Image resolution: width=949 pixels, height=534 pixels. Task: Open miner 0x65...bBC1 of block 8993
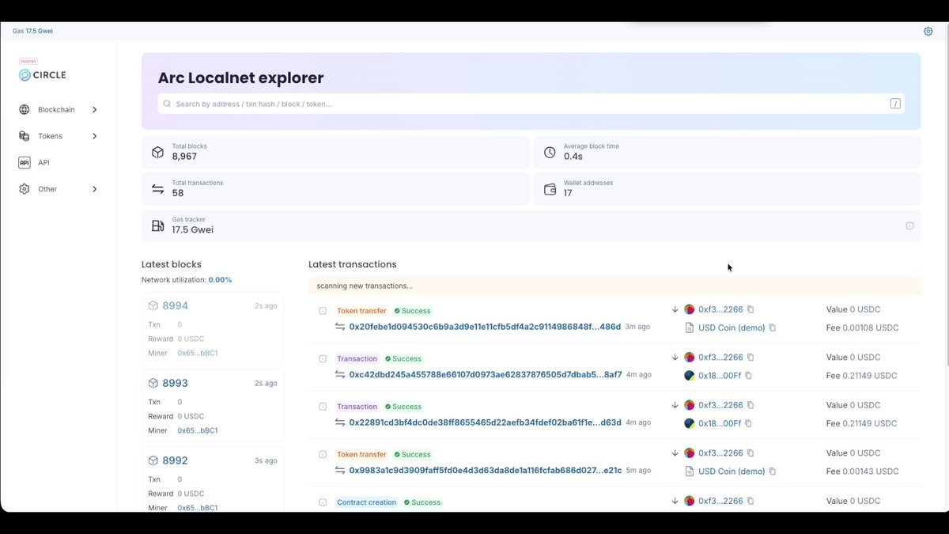tap(198, 430)
